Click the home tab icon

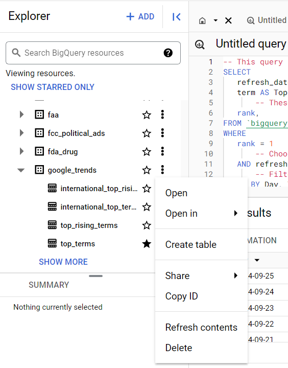(202, 20)
